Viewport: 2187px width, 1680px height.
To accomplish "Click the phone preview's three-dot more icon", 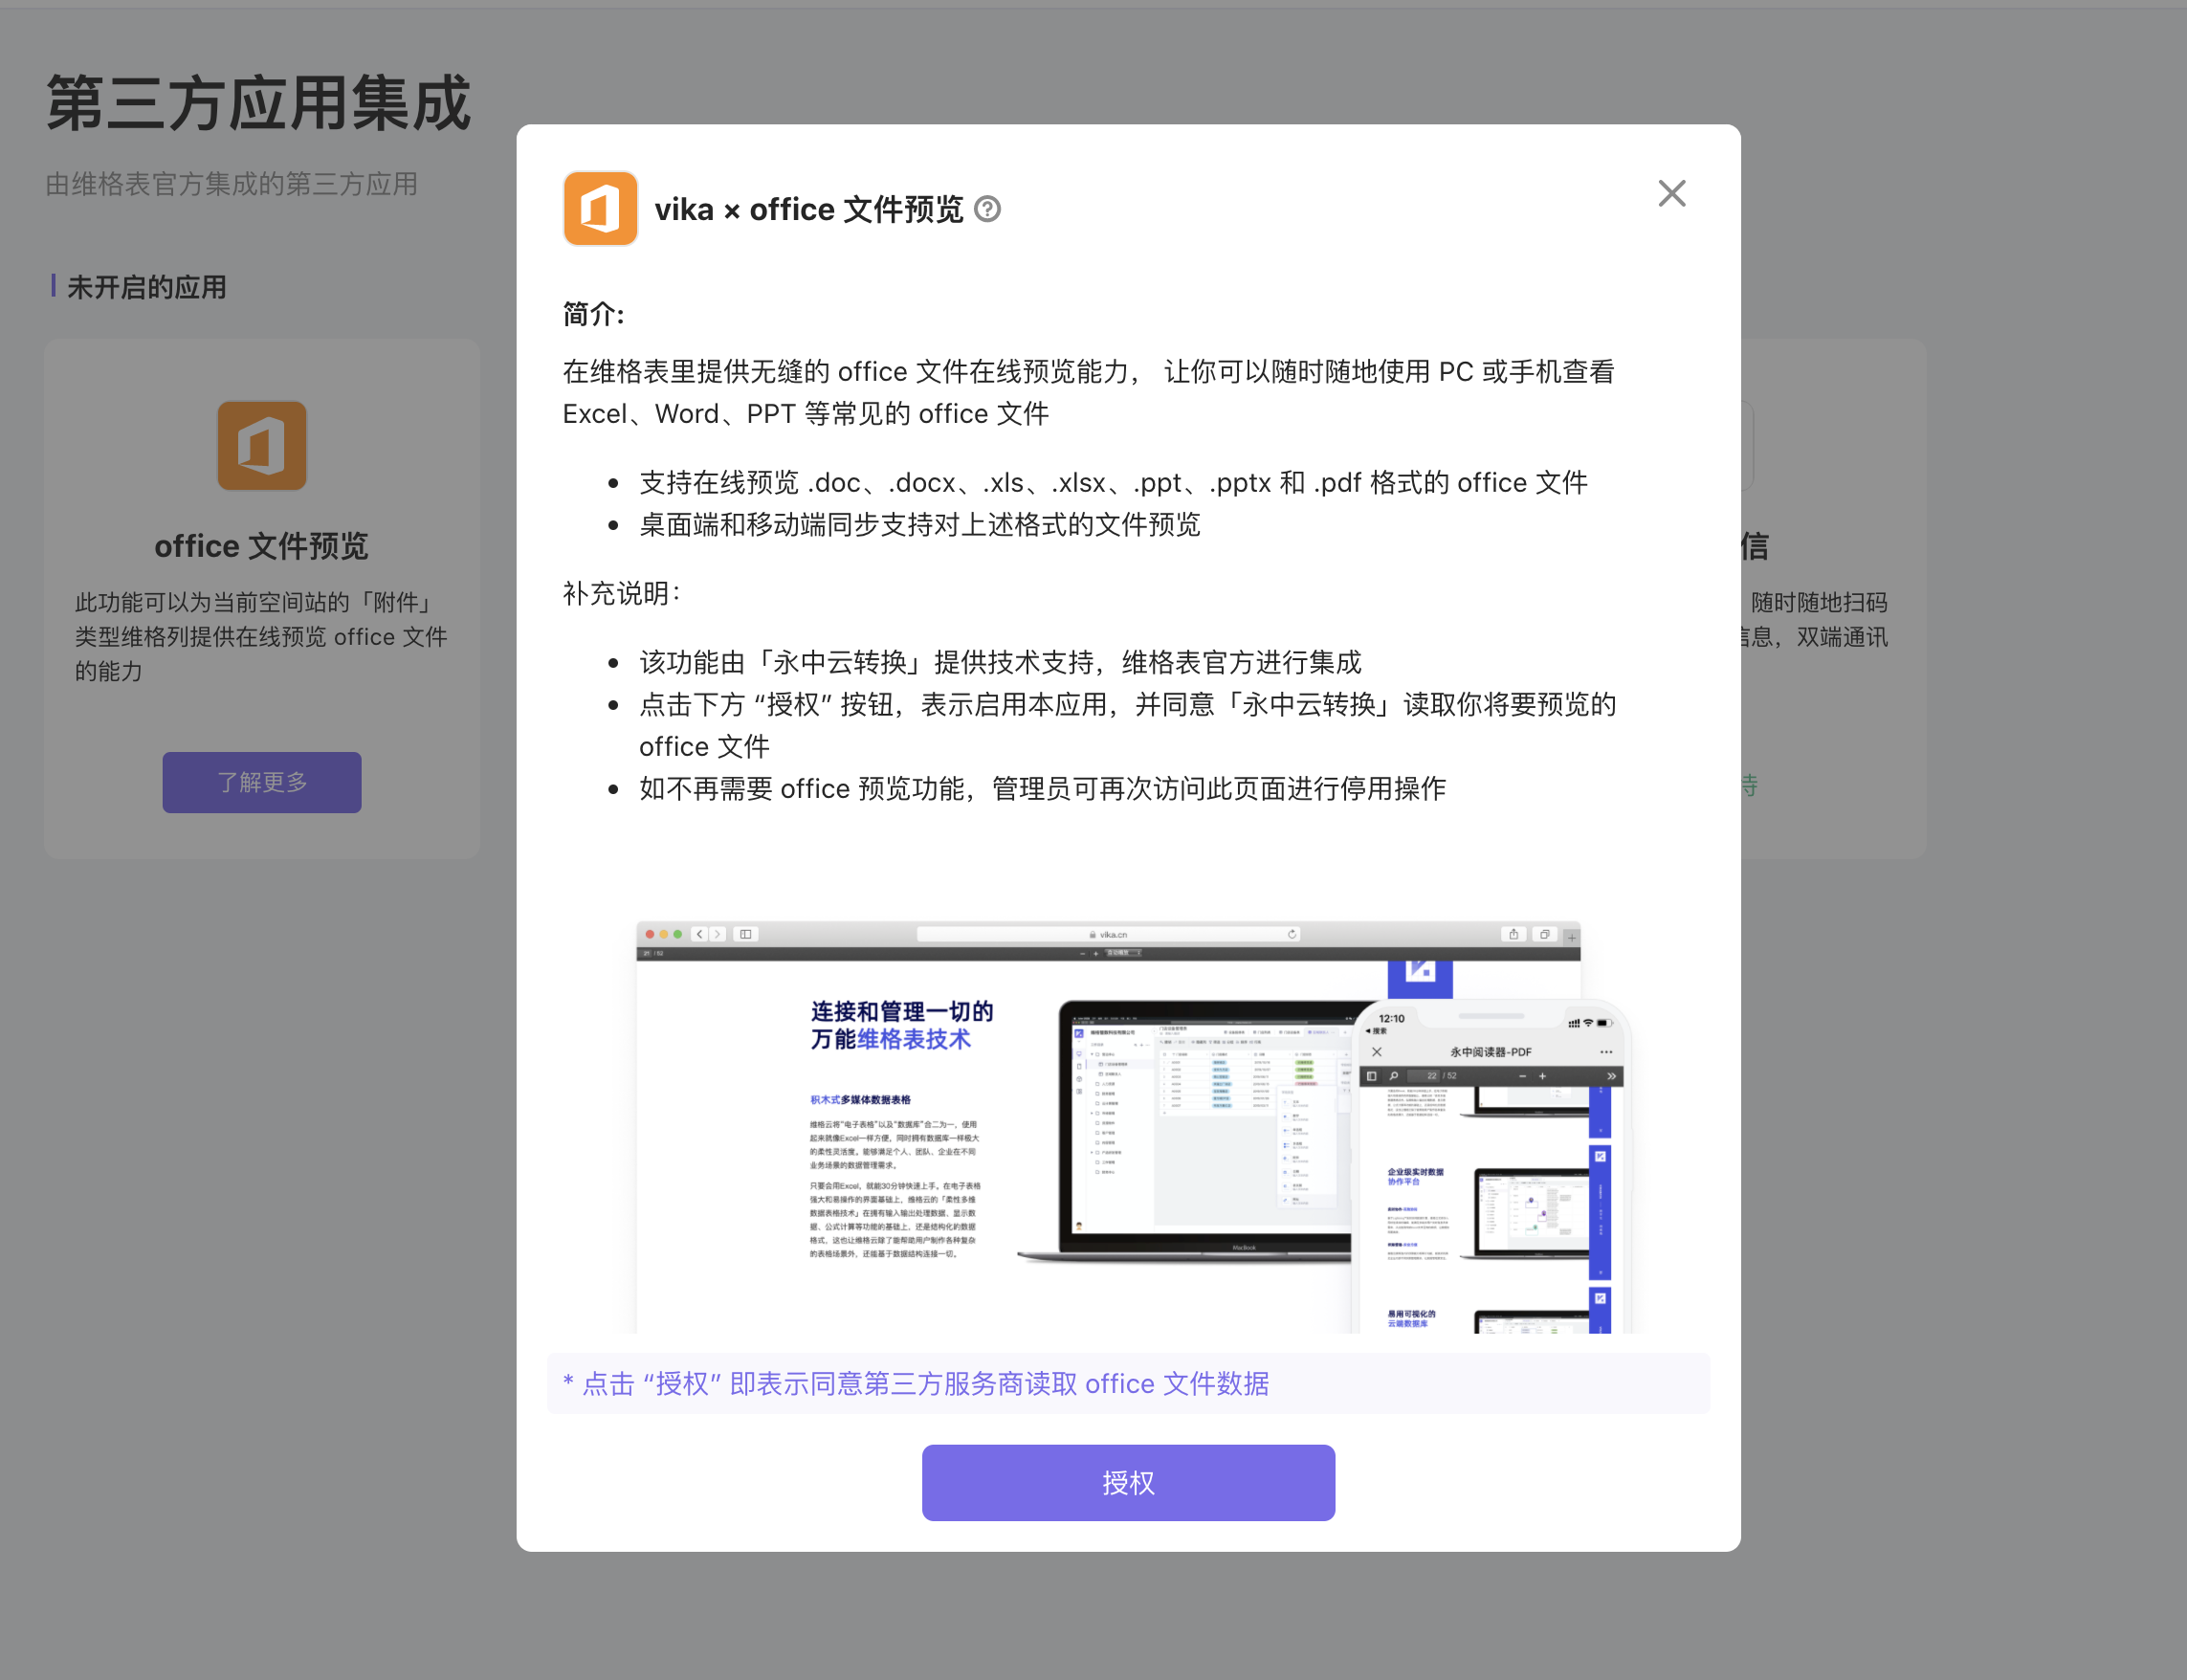I will click(x=1605, y=1052).
